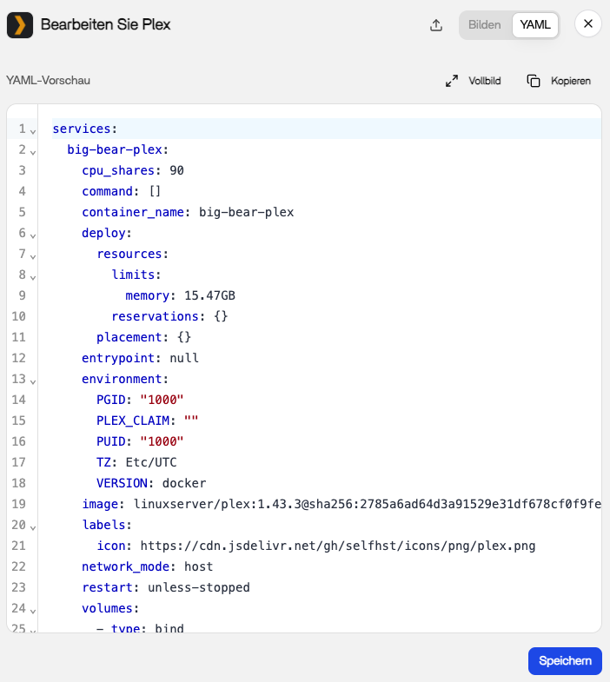The width and height of the screenshot is (610, 682).
Task: Click the Kopieren copy icon
Action: click(534, 81)
